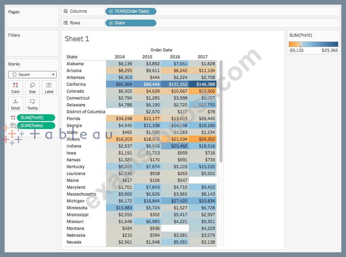Select the District of Columbia row label

coord(86,112)
